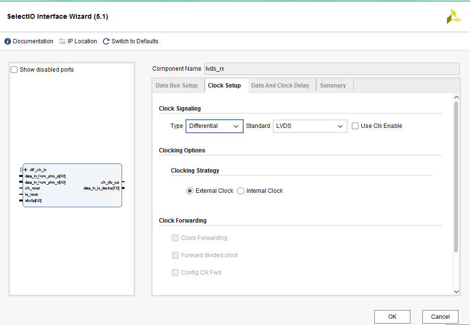The image size is (470, 325).
Task: Click the Component Name input field
Action: pos(332,69)
